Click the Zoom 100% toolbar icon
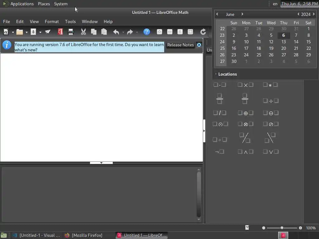319x239 pixels. click(180, 32)
